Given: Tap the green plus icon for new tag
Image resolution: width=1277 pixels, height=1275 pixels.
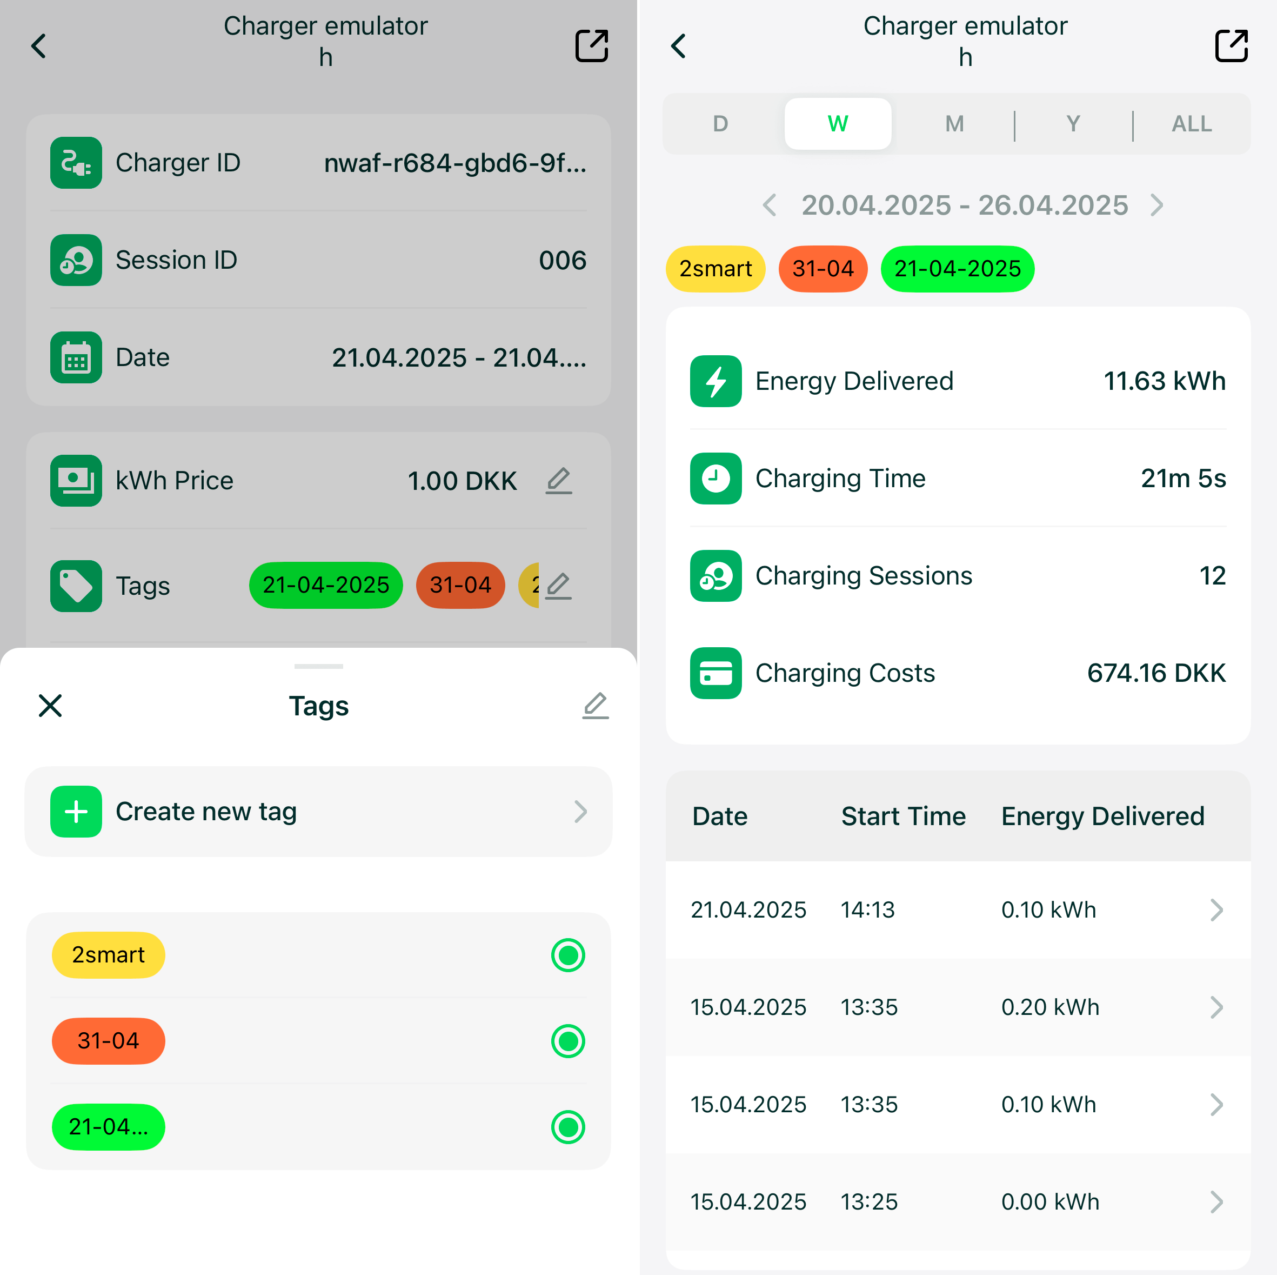Looking at the screenshot, I should [76, 812].
